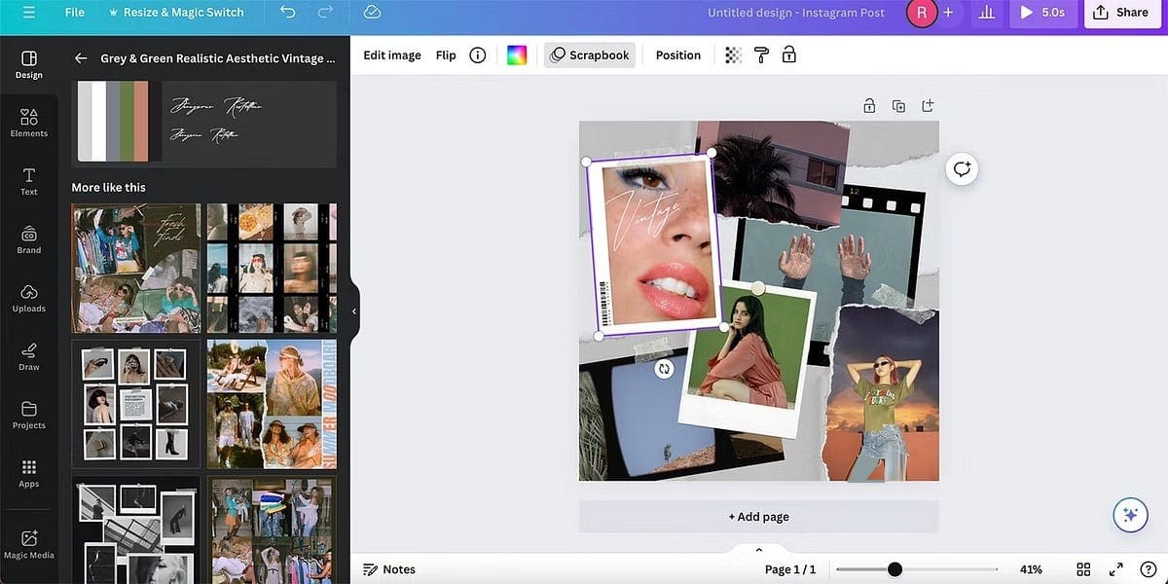
Task: Add a new page via the icon above the canvas
Action: pyautogui.click(x=928, y=105)
